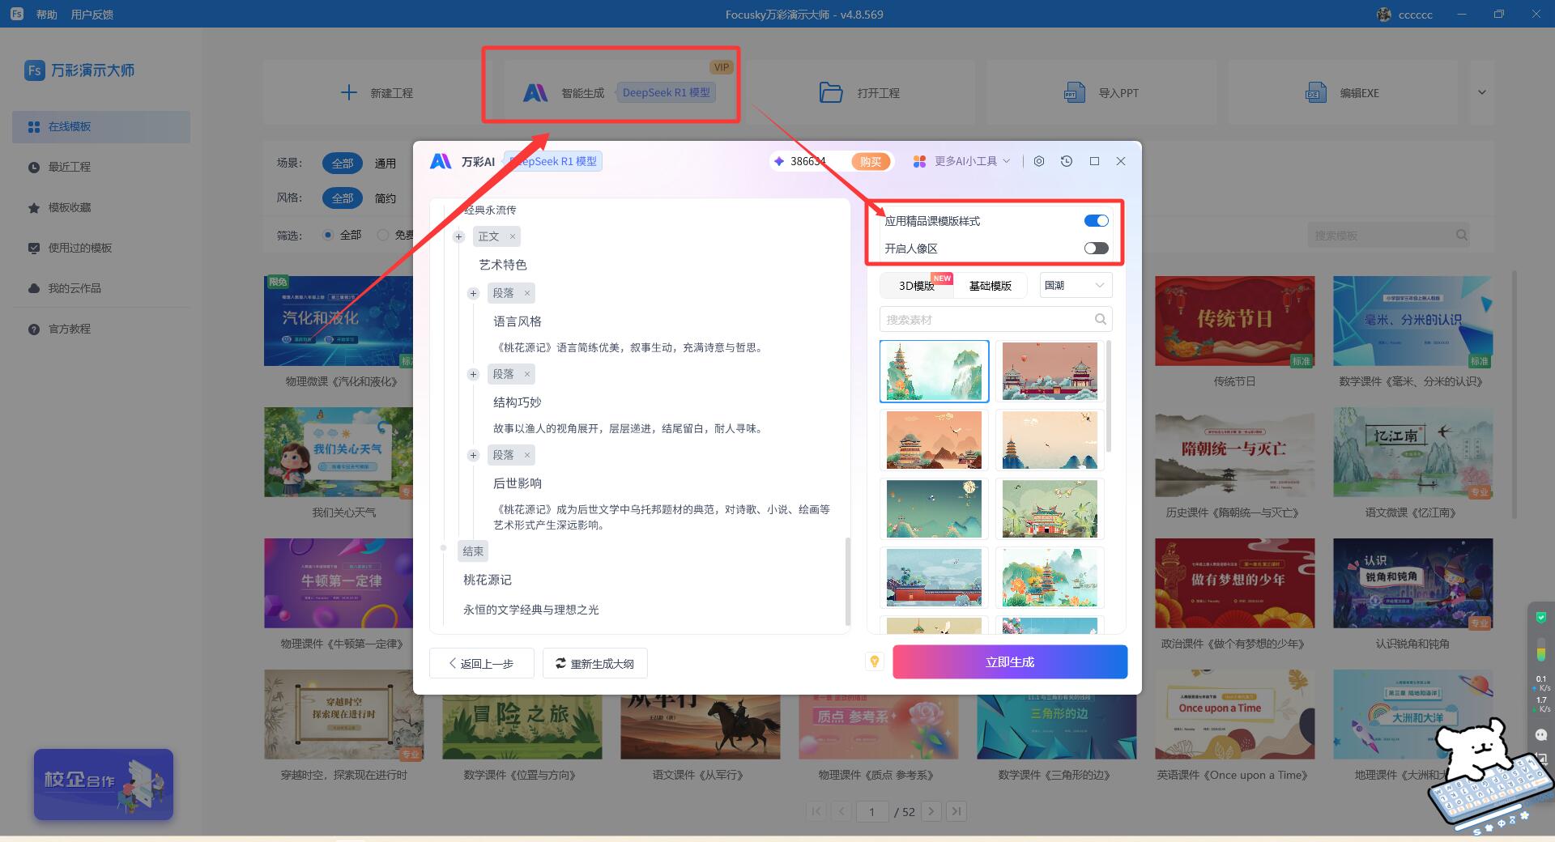Click the 模板收藏 star icon
1555x842 pixels.
(34, 208)
